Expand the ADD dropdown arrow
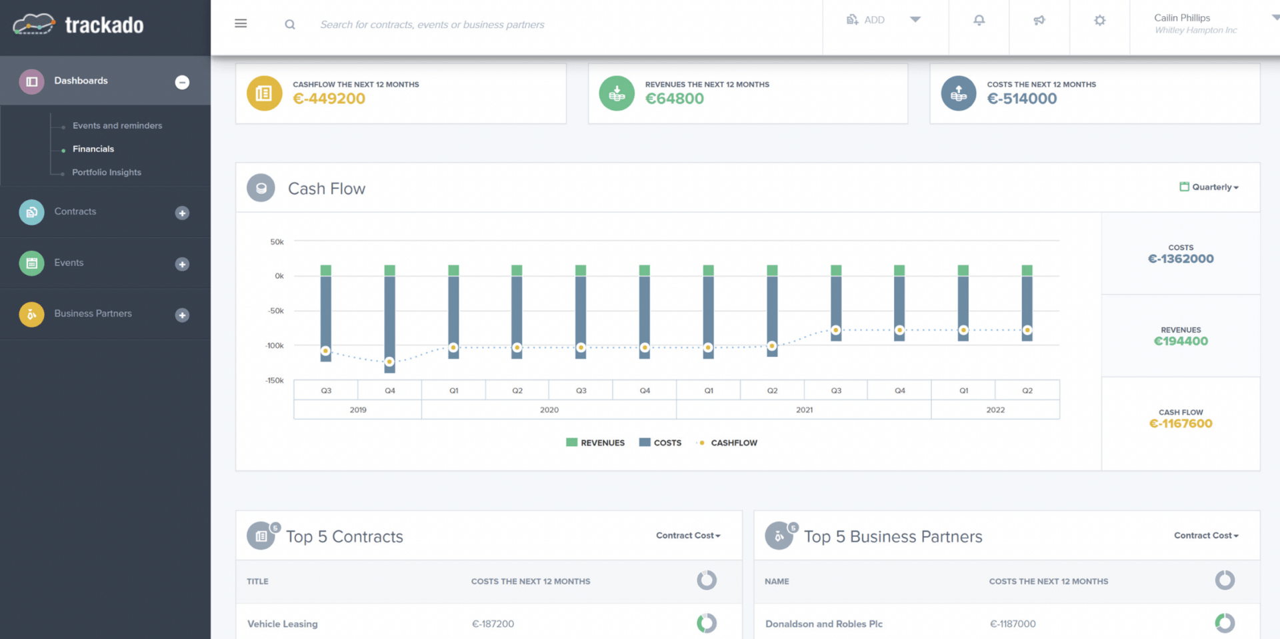This screenshot has width=1280, height=639. point(915,20)
